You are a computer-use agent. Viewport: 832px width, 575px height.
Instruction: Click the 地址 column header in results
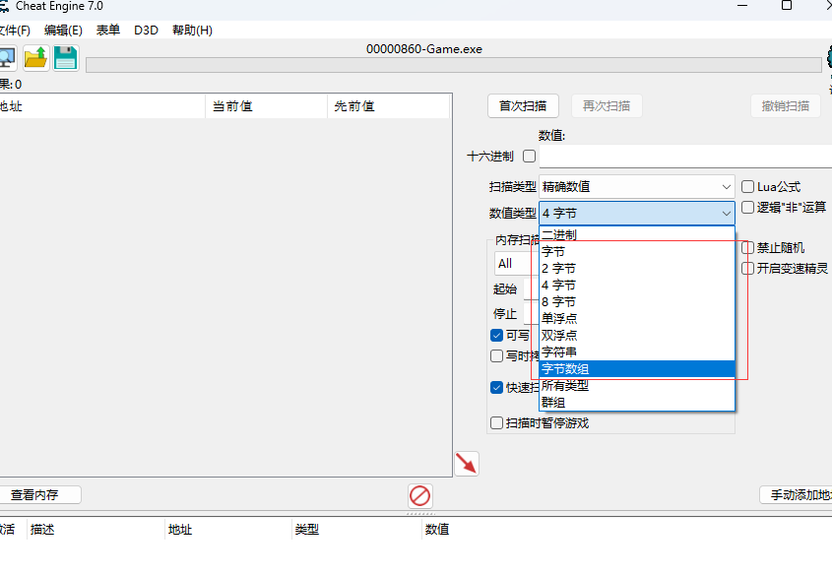[x=101, y=106]
